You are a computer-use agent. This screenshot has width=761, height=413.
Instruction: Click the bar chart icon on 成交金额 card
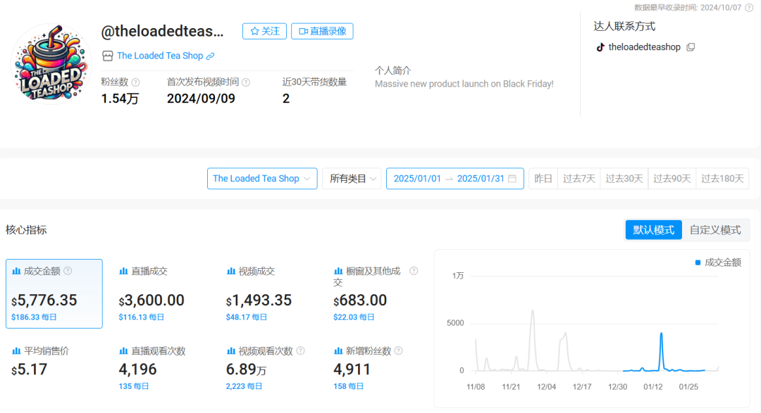pos(16,270)
